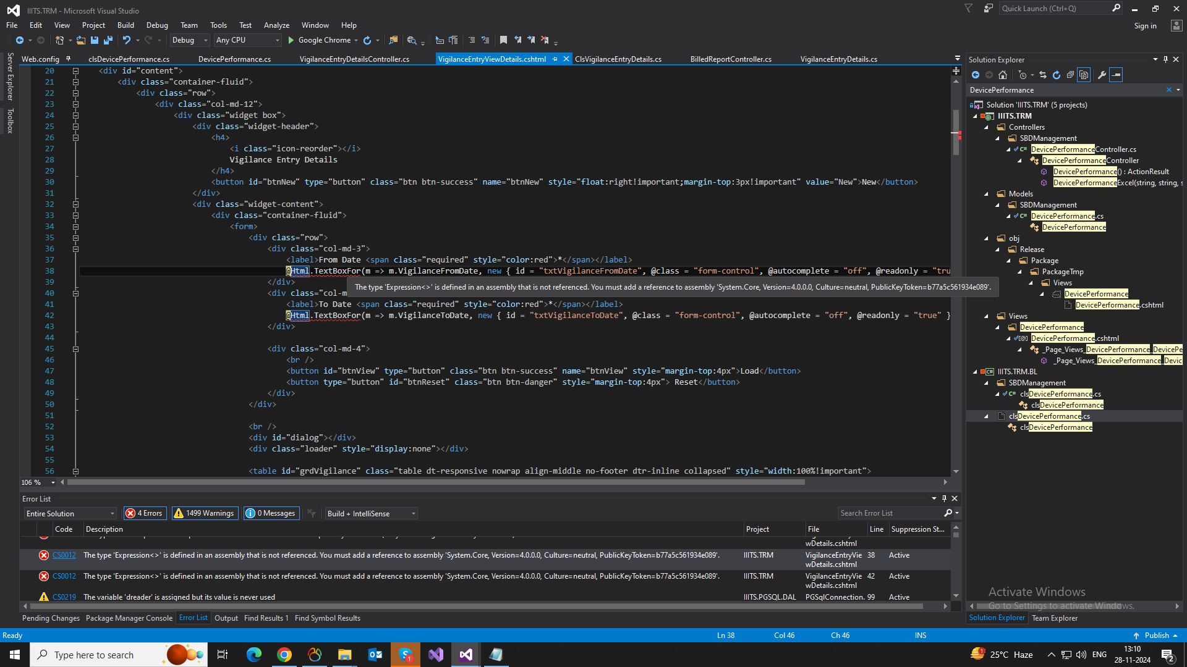The height and width of the screenshot is (667, 1187).
Task: Click the Error List horizontal scrollbar thumb
Action: click(476, 606)
